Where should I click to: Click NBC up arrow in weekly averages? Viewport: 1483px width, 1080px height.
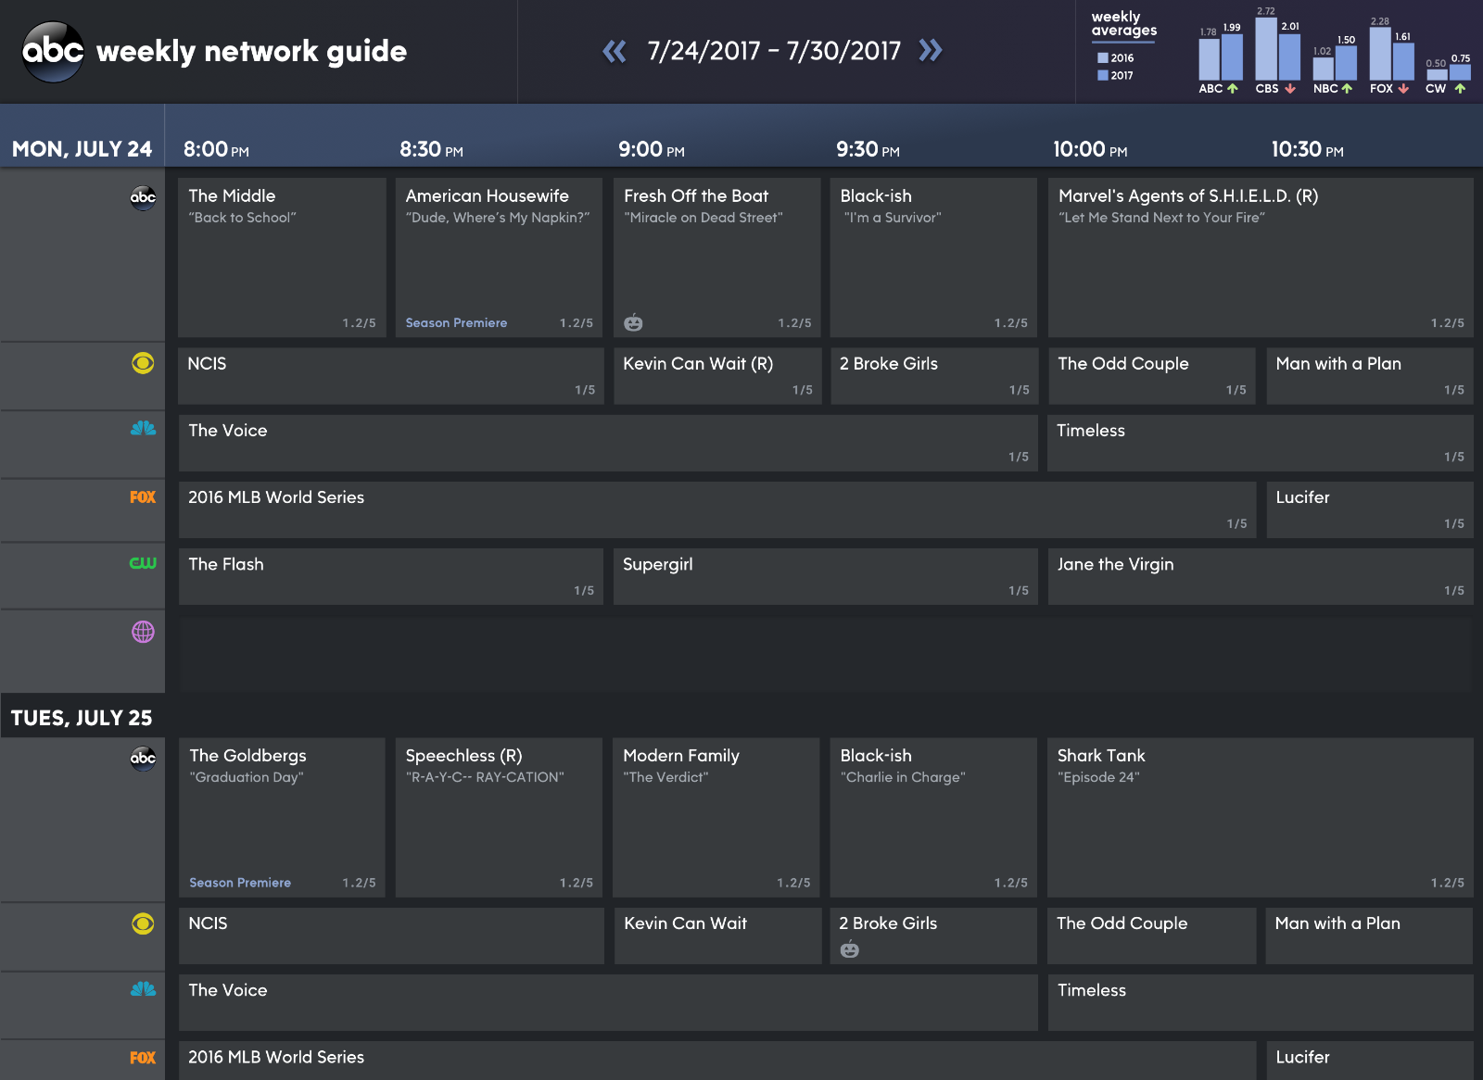(x=1347, y=89)
